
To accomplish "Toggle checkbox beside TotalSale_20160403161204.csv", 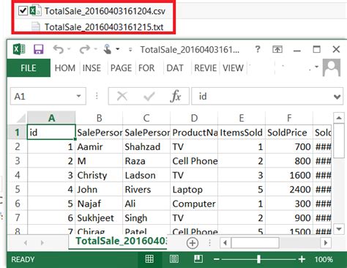I will [x=23, y=10].
